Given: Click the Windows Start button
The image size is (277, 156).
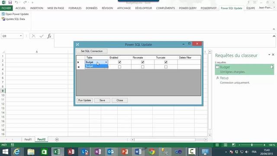Looking at the screenshot, I should (x=5, y=152).
